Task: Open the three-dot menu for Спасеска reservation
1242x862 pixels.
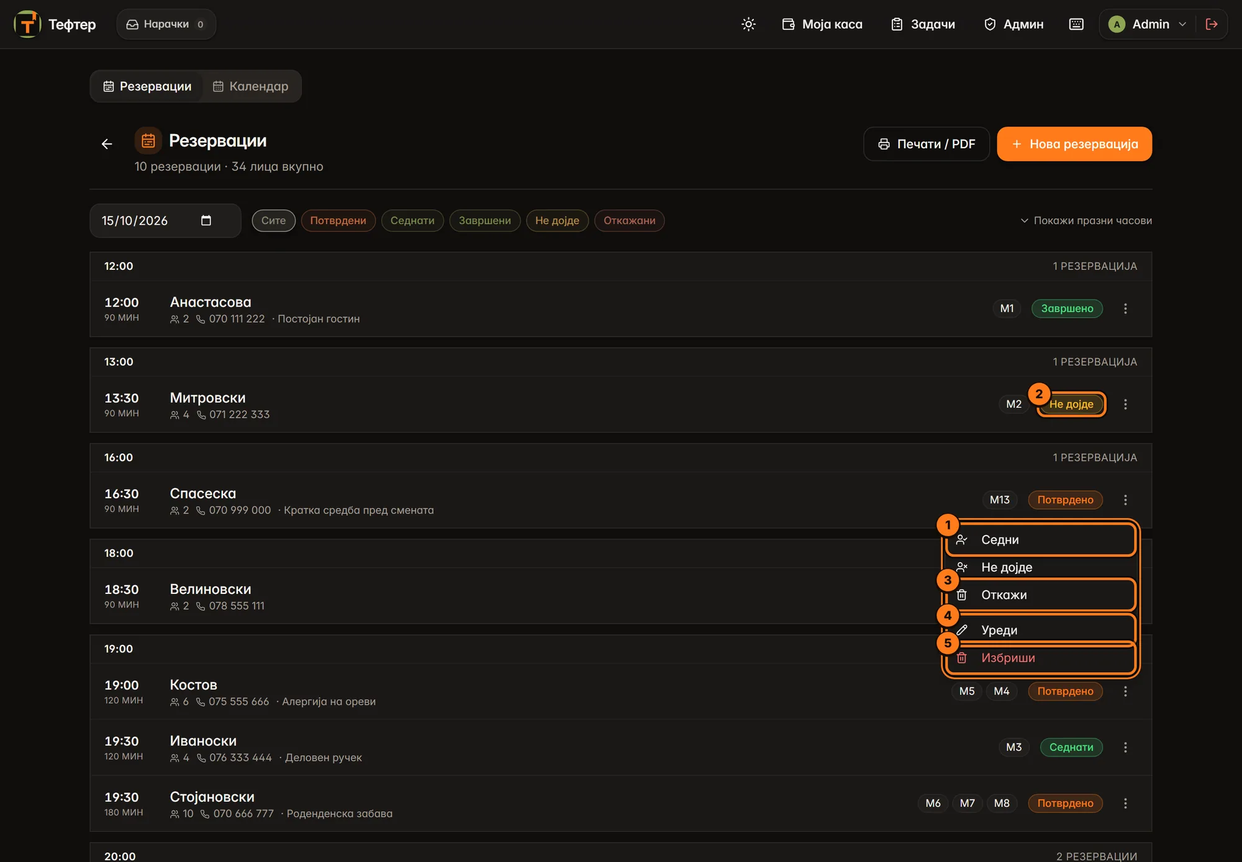Action: (1125, 500)
